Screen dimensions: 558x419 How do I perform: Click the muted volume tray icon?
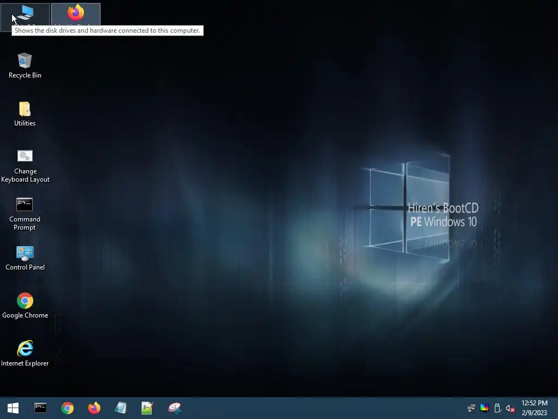coord(510,408)
